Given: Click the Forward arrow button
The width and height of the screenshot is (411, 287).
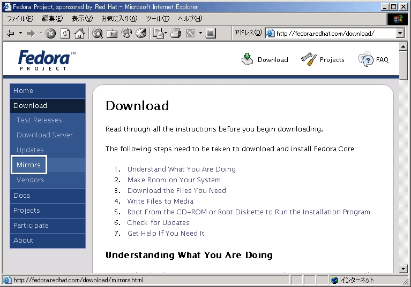Looking at the screenshot, I should coord(31,34).
